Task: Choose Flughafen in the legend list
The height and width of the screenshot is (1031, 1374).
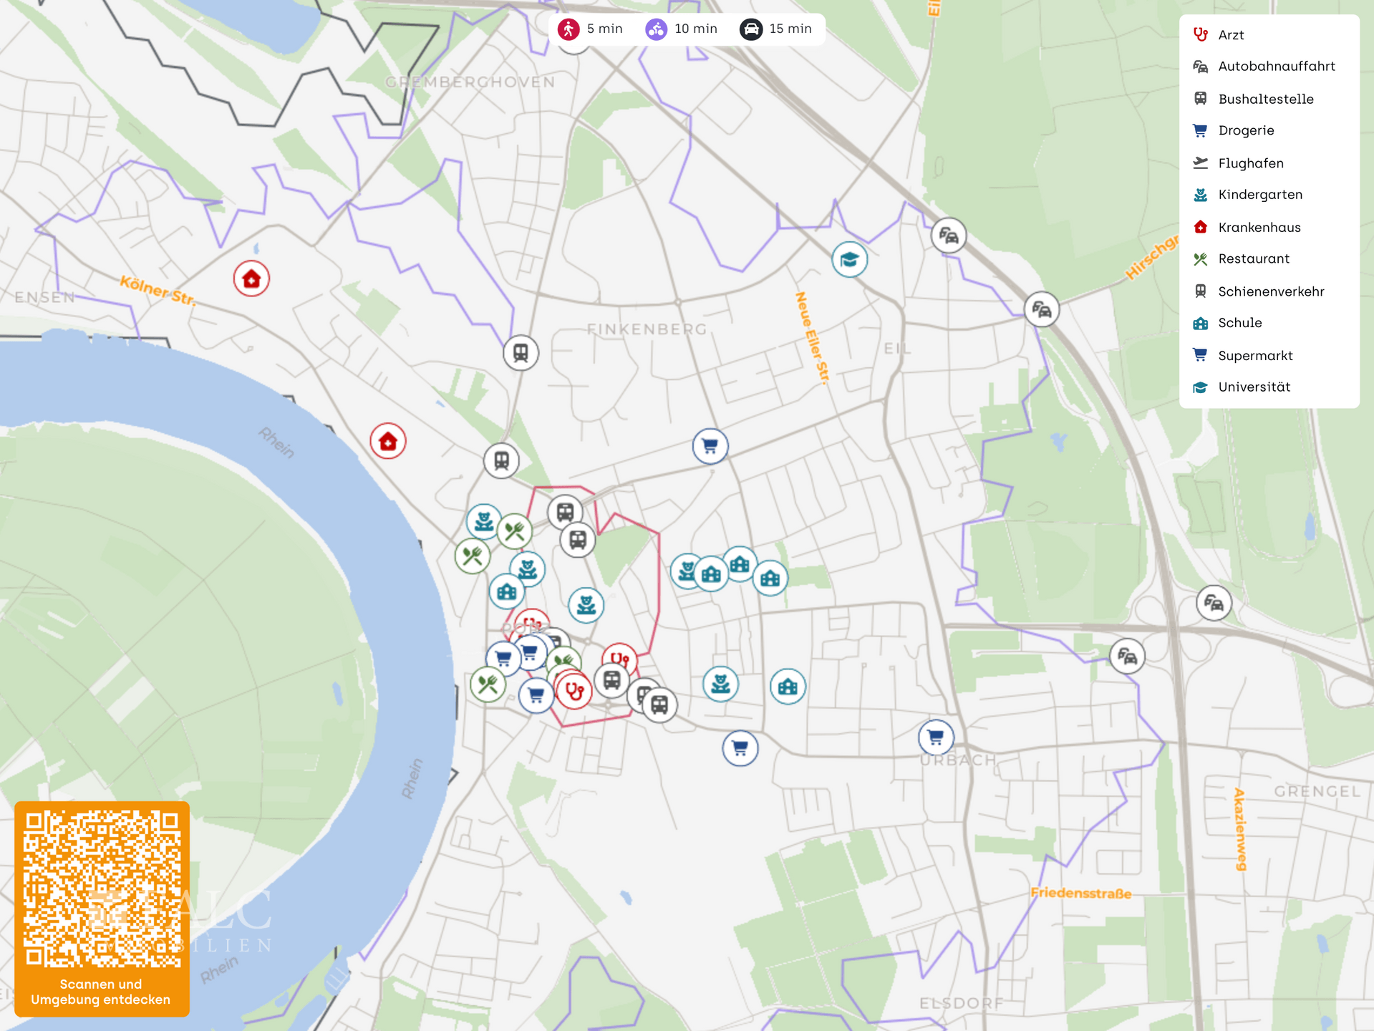Action: [x=1250, y=163]
